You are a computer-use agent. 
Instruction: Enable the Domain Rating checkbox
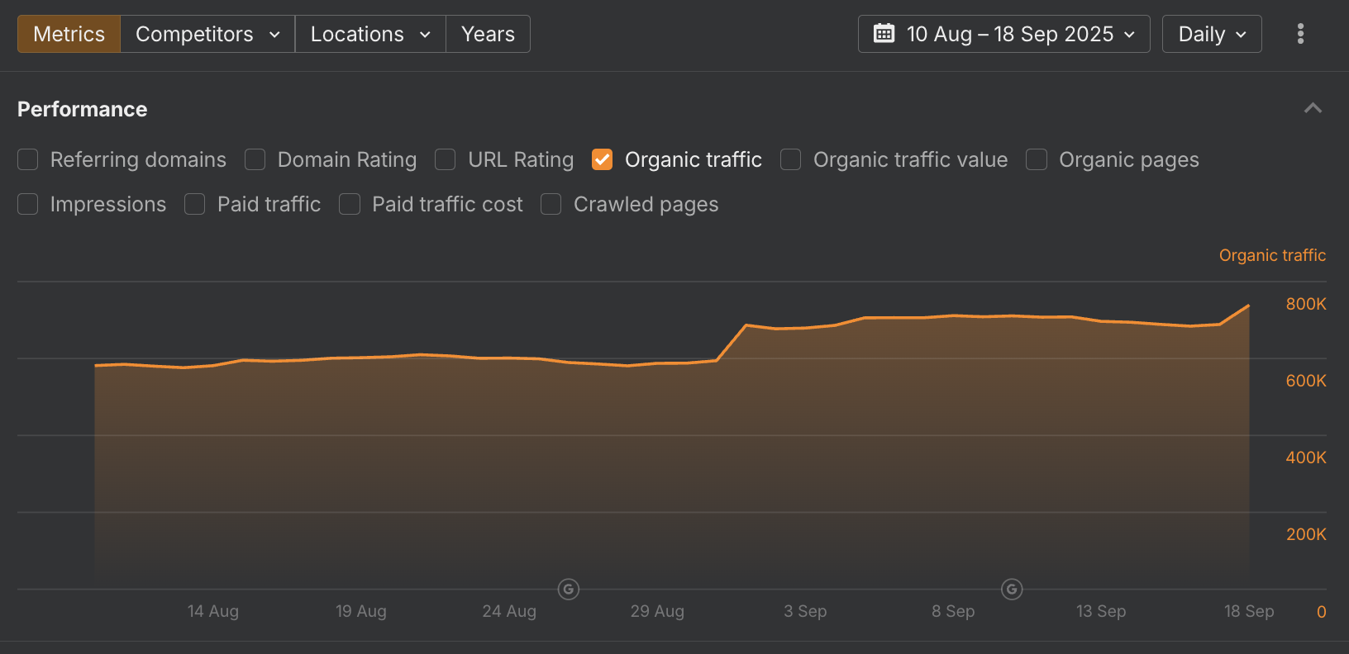tap(255, 159)
